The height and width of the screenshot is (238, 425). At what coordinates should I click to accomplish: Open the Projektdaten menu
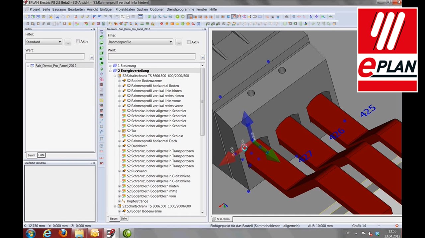coord(125,9)
